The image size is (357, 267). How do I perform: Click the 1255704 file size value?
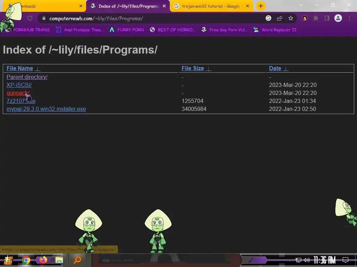[192, 101]
